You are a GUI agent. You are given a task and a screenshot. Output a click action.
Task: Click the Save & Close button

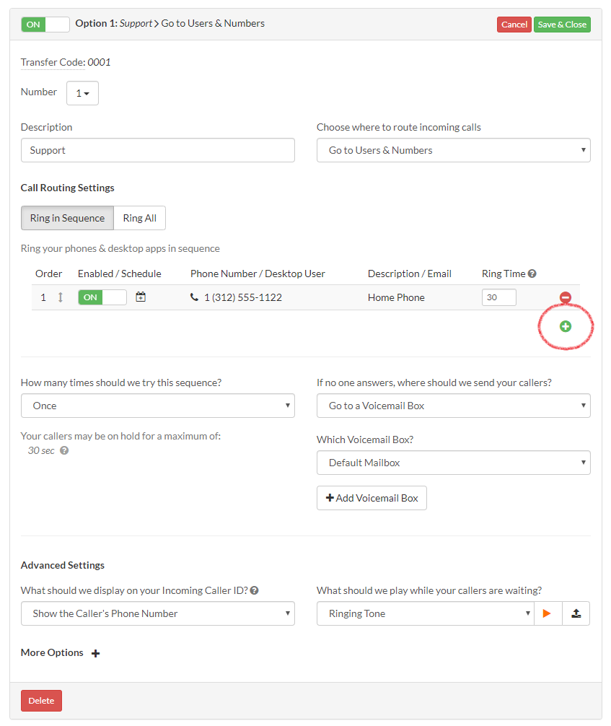[x=562, y=25]
